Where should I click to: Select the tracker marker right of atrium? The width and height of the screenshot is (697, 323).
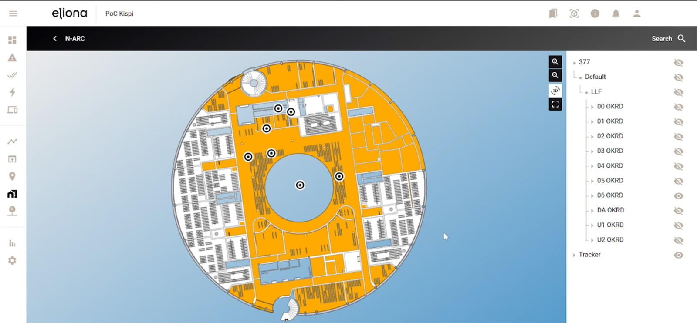click(339, 176)
